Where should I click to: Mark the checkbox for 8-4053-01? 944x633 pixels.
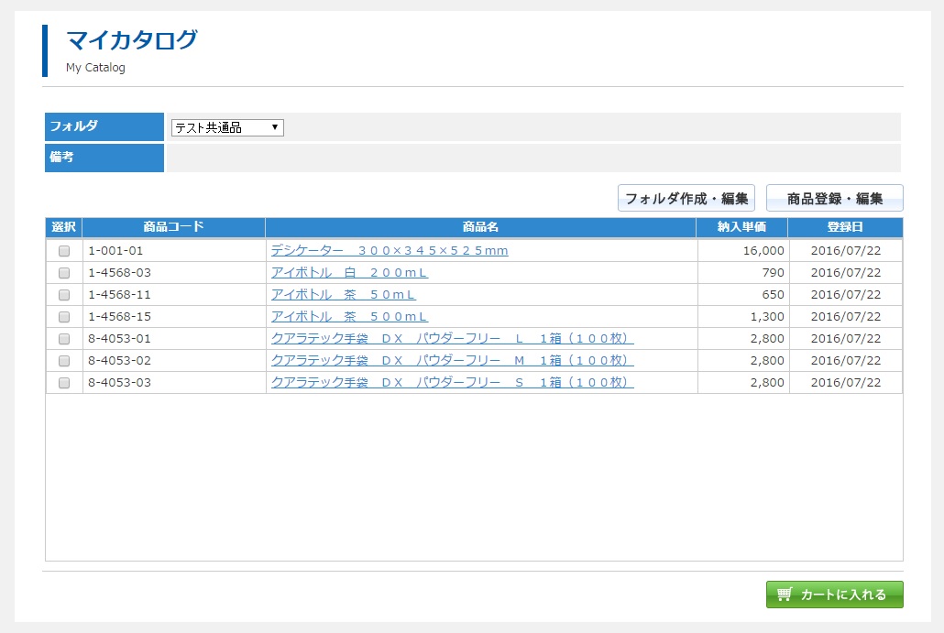coord(64,339)
